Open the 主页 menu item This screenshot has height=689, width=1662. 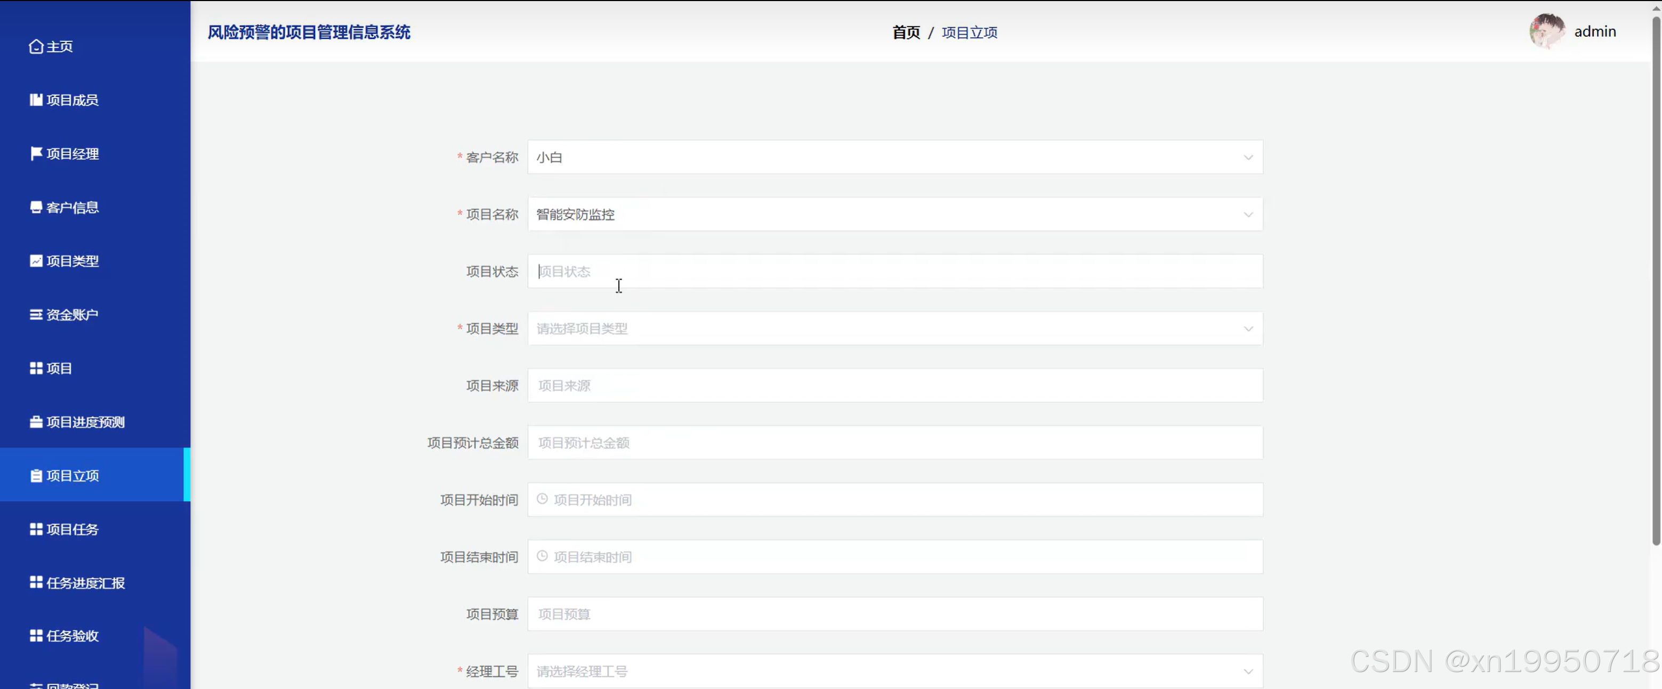[x=95, y=46]
